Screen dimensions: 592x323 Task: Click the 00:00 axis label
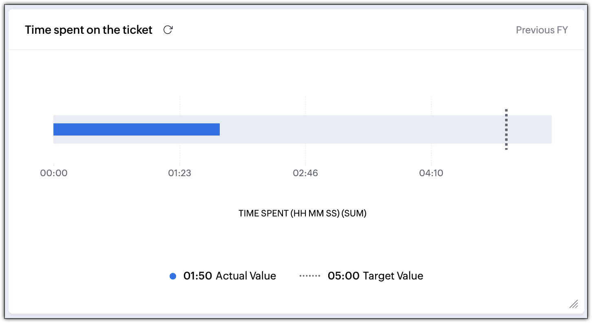pyautogui.click(x=54, y=173)
